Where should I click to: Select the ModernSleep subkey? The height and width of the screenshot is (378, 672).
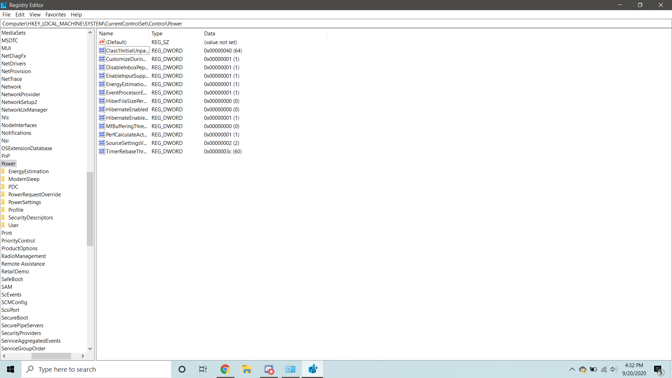pyautogui.click(x=24, y=179)
